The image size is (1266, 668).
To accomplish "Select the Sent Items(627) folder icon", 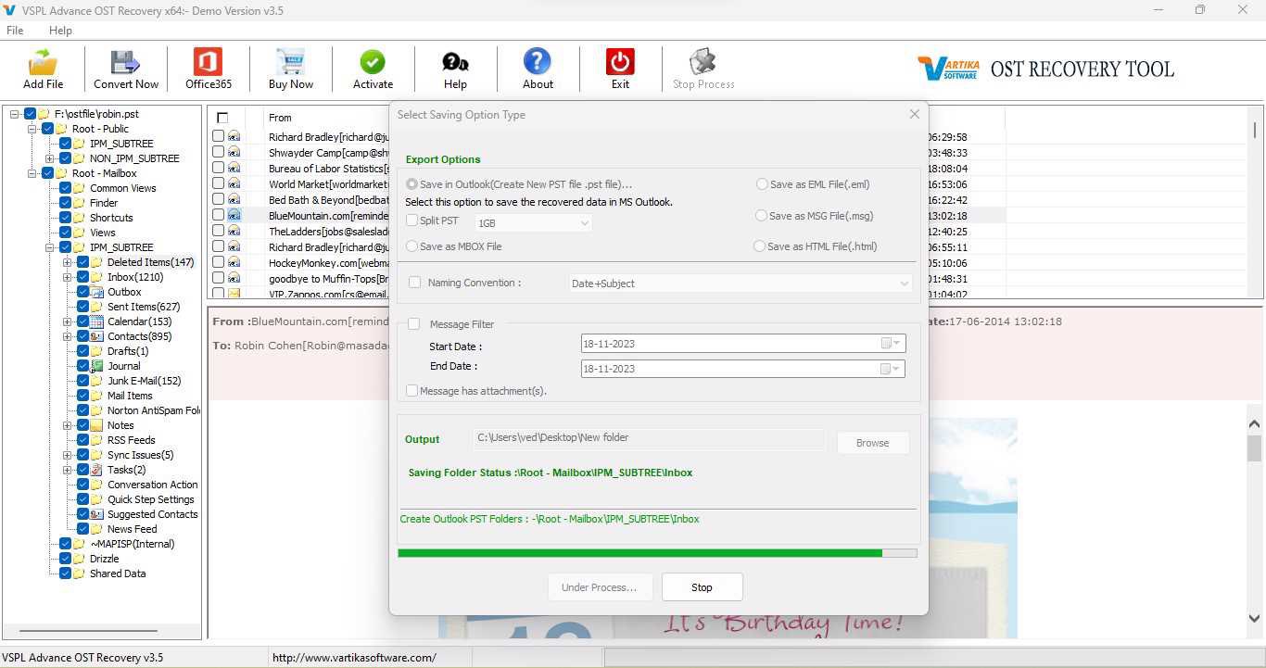I will click(96, 307).
